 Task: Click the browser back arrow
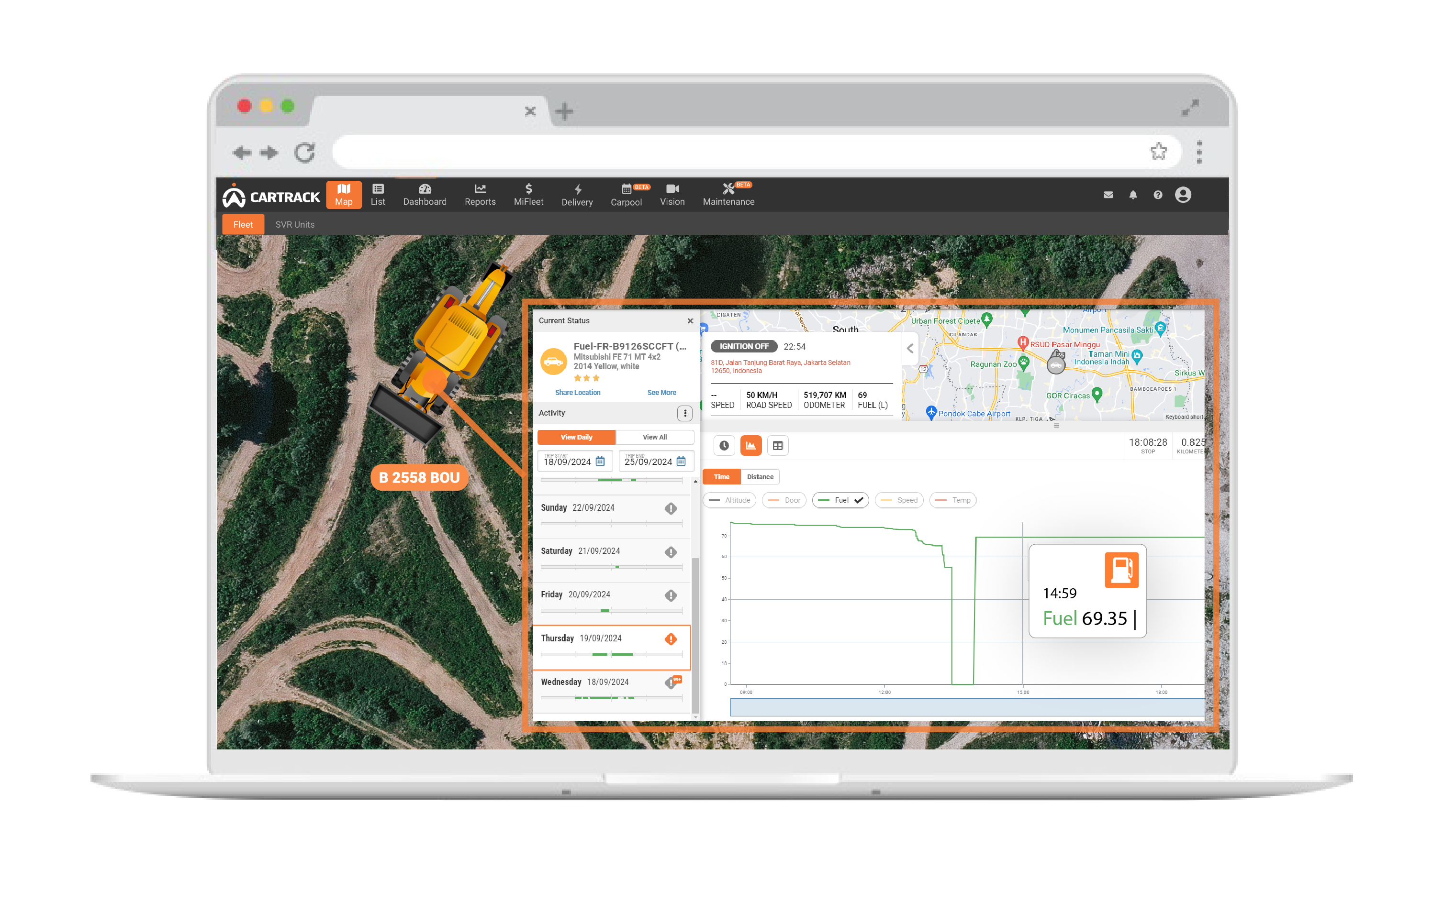tap(241, 153)
